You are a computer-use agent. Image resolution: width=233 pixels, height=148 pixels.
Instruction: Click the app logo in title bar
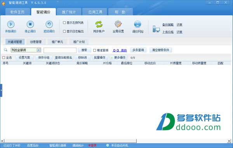pos(3,3)
